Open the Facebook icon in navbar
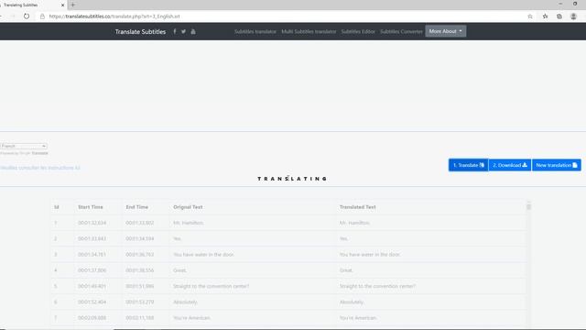The width and height of the screenshot is (586, 330). coord(175,31)
